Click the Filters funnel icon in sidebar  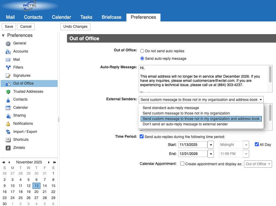pos(8,67)
